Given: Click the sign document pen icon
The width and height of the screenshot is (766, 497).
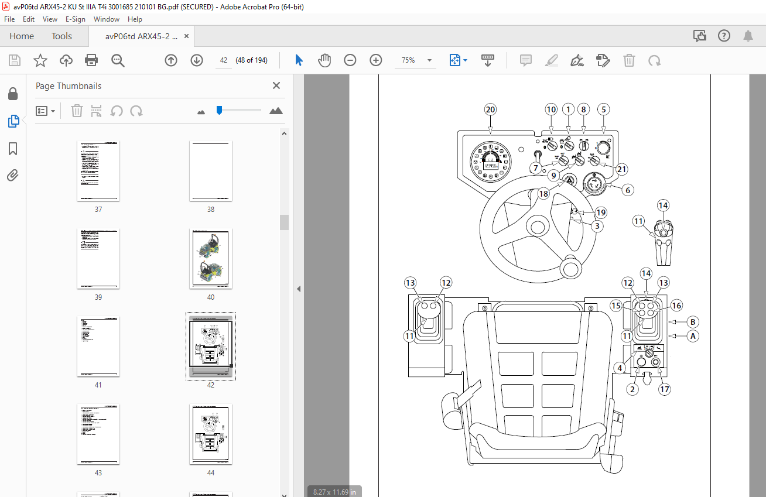Looking at the screenshot, I should (x=577, y=60).
